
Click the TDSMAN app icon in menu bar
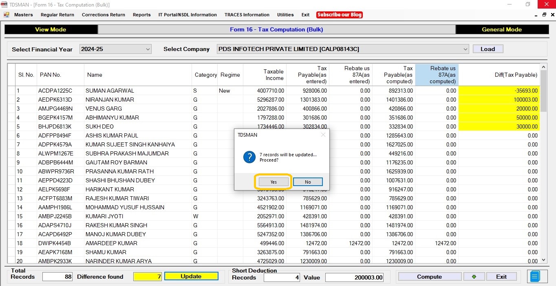(6, 15)
